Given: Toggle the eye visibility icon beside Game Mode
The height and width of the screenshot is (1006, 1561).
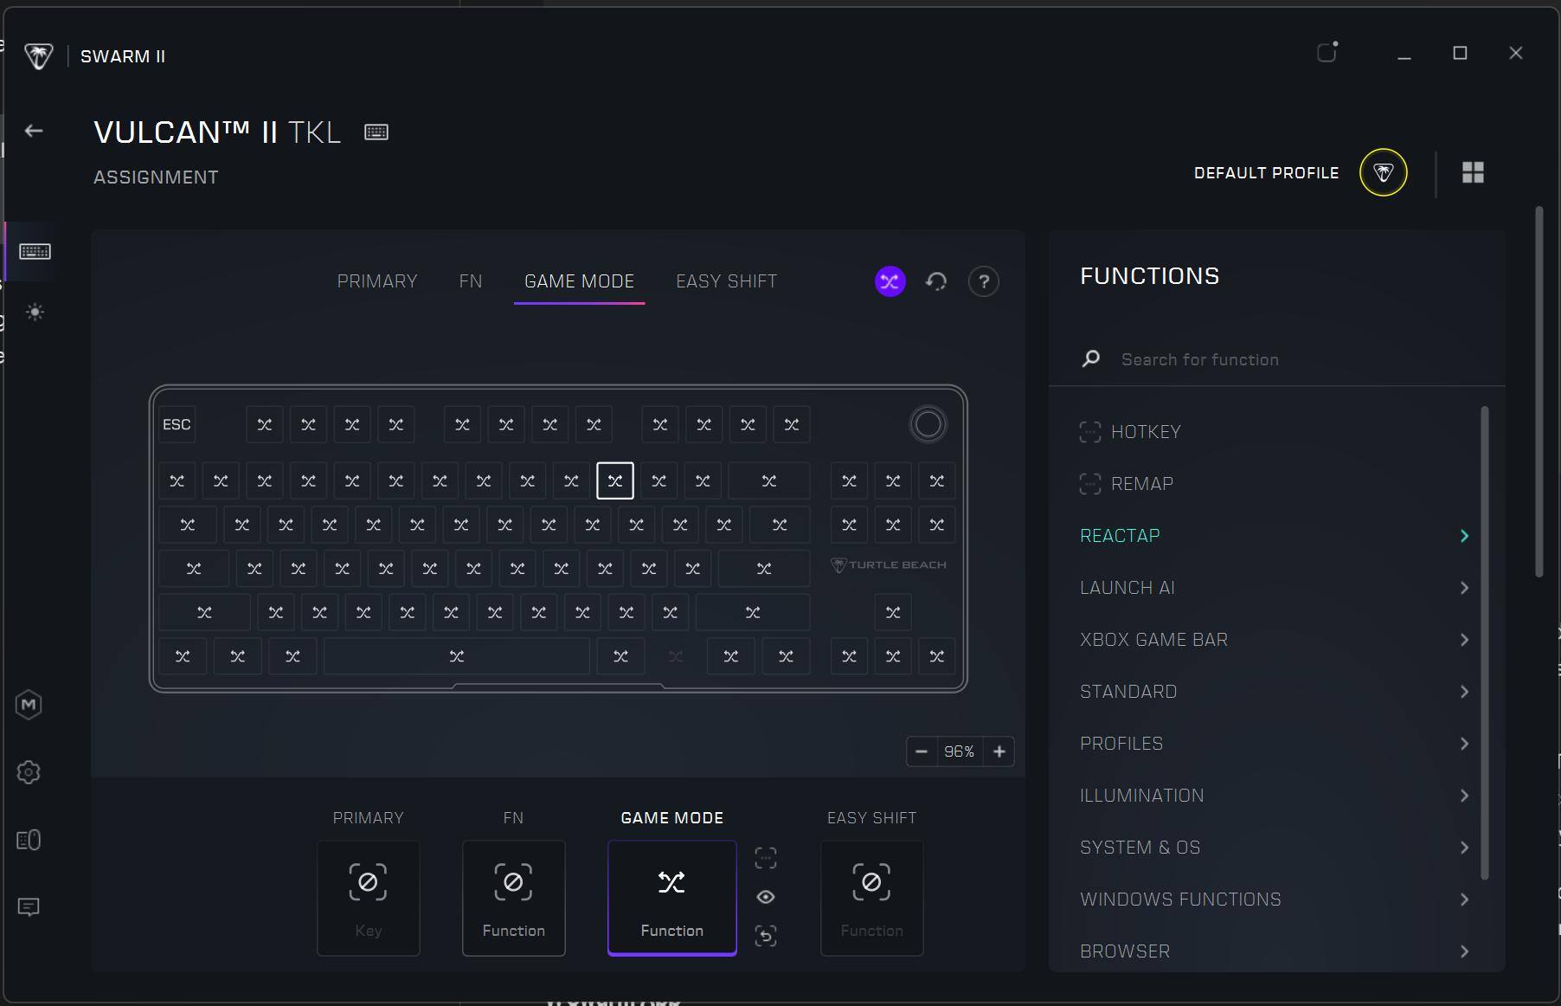Looking at the screenshot, I should point(766,897).
